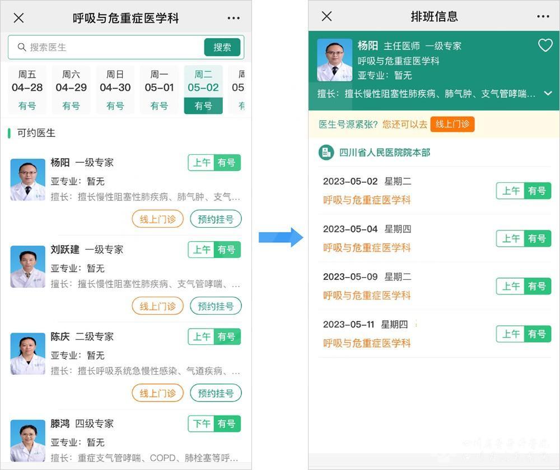
Task: Select the 周一 05-01 date tab
Action: (159, 89)
